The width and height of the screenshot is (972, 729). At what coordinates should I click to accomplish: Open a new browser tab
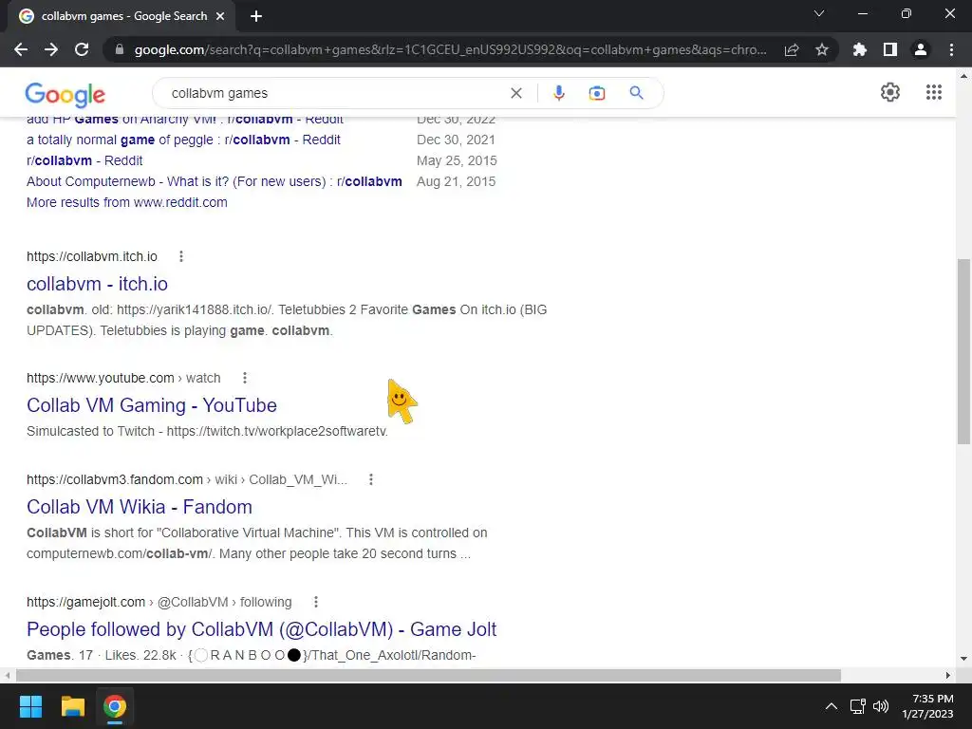tap(256, 17)
